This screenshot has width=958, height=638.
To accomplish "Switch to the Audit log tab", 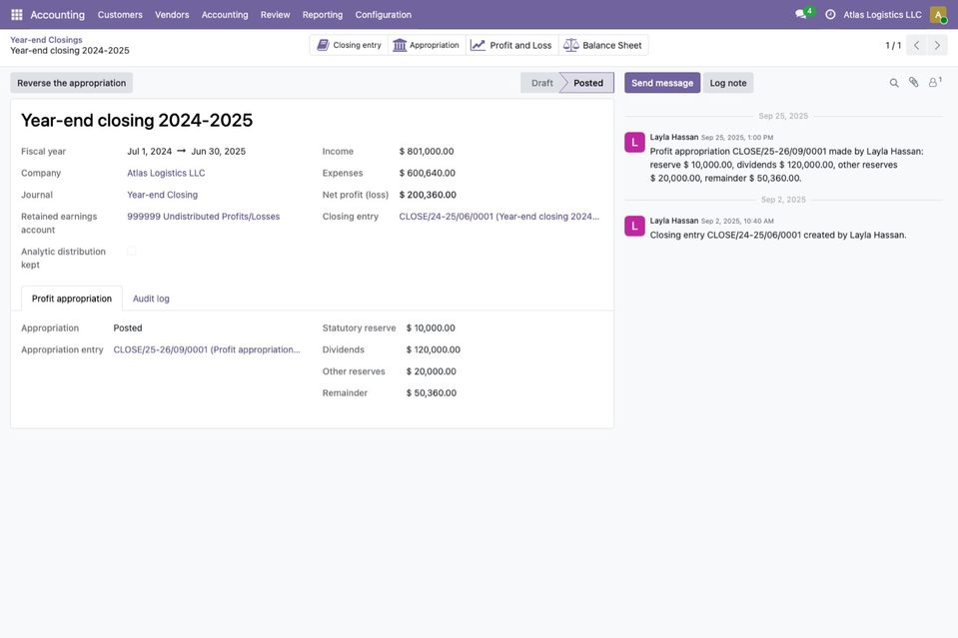I will [151, 299].
